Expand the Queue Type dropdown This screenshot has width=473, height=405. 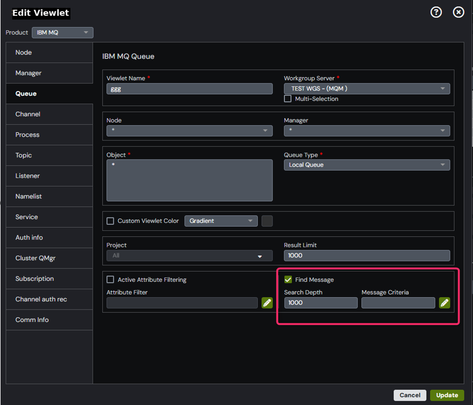(367, 165)
